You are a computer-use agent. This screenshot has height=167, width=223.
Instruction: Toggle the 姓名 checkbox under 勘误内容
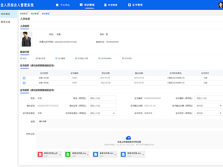coord(21,58)
